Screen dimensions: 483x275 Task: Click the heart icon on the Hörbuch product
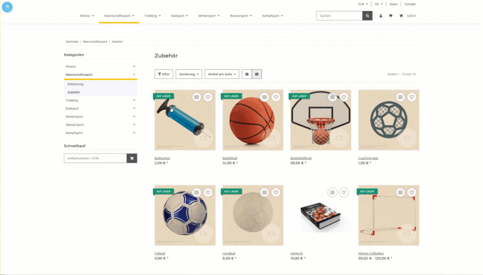pyautogui.click(x=343, y=192)
